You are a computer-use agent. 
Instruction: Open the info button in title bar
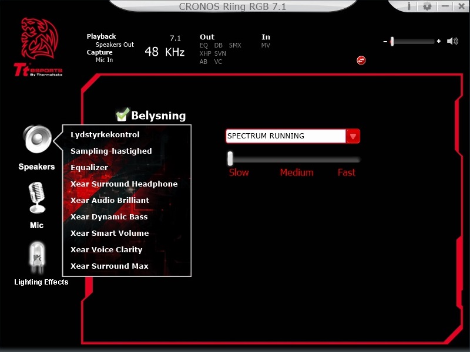click(x=409, y=6)
